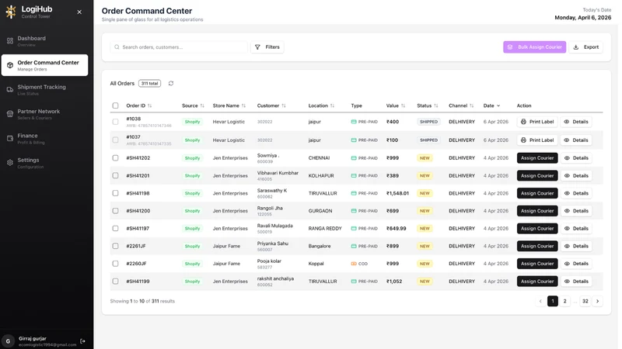The width and height of the screenshot is (622, 349).
Task: Click the Shopify badge for order #SH41202
Action: (192, 158)
